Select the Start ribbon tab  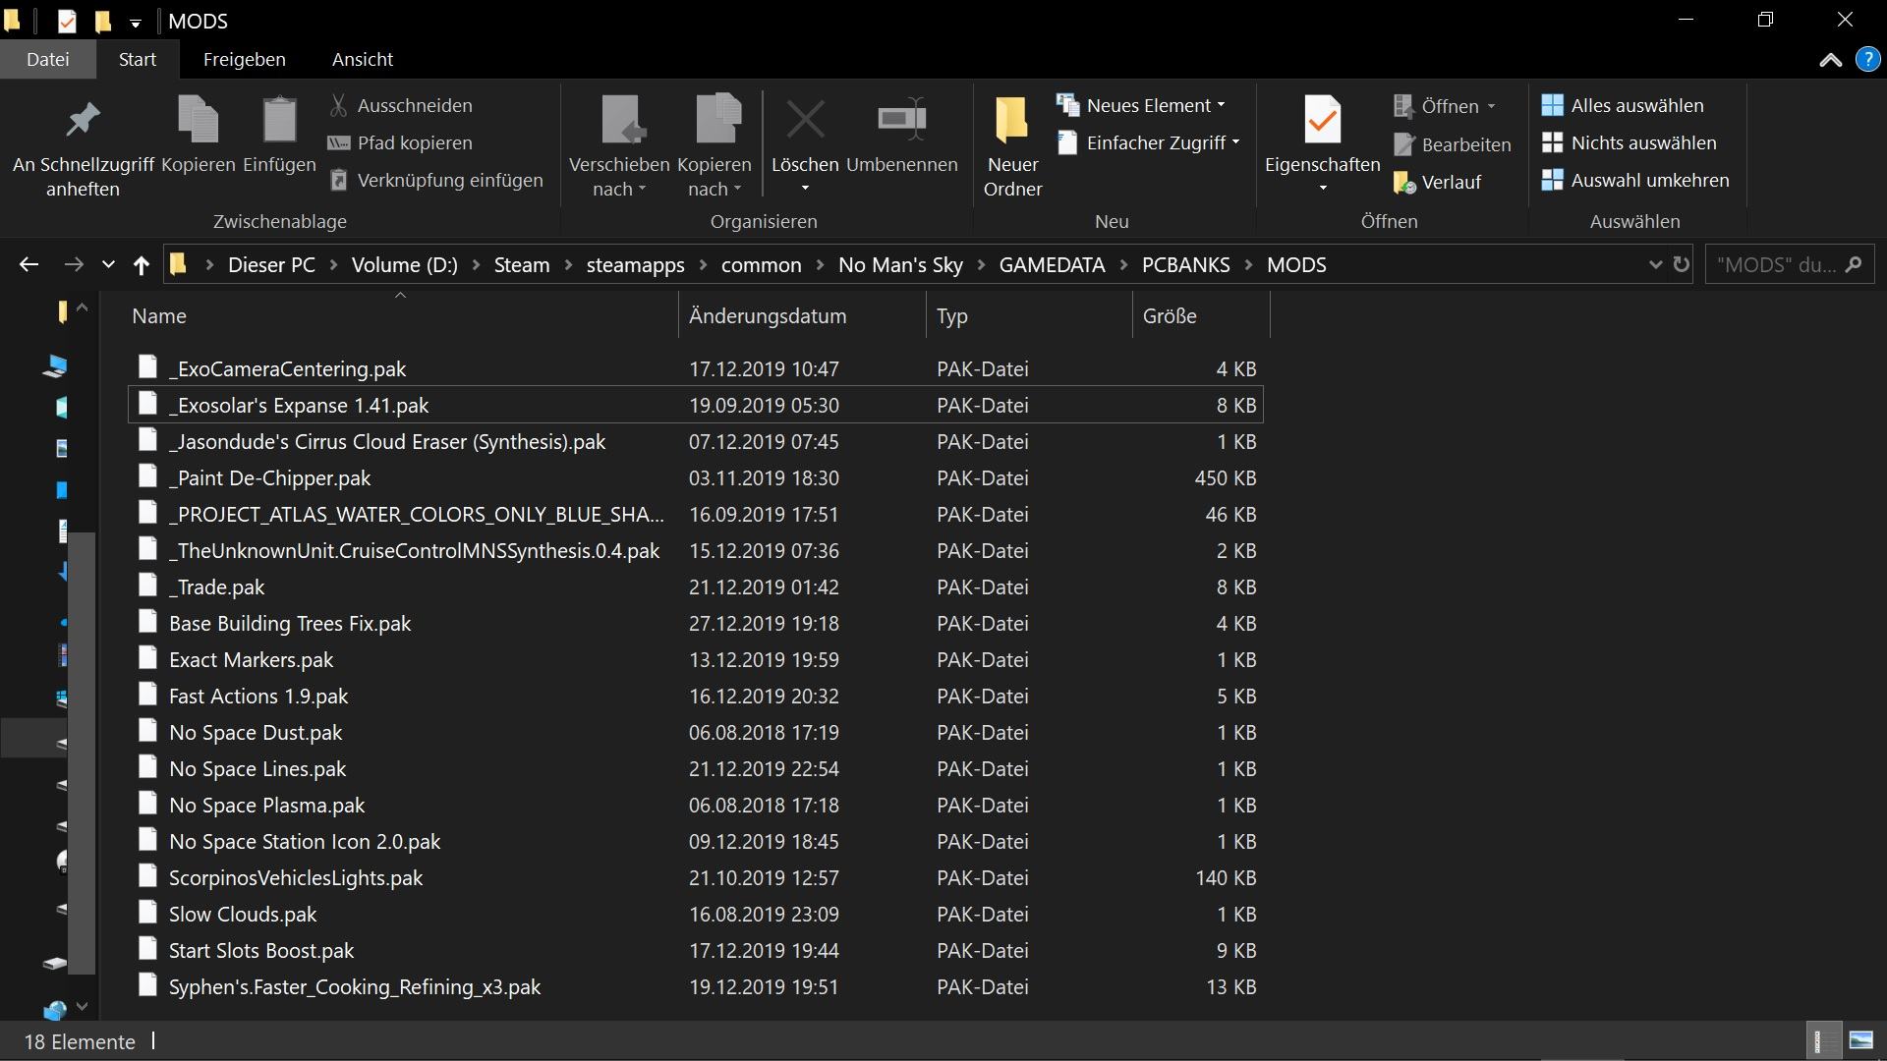point(136,58)
